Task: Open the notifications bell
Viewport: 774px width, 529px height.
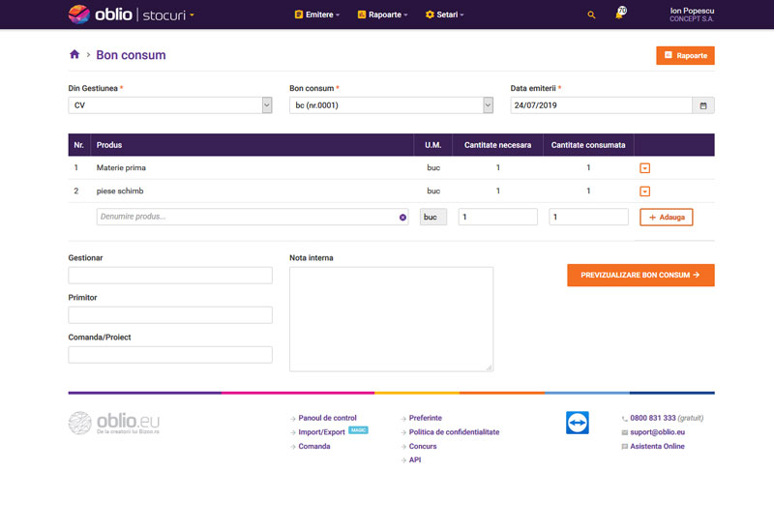Action: [x=619, y=14]
